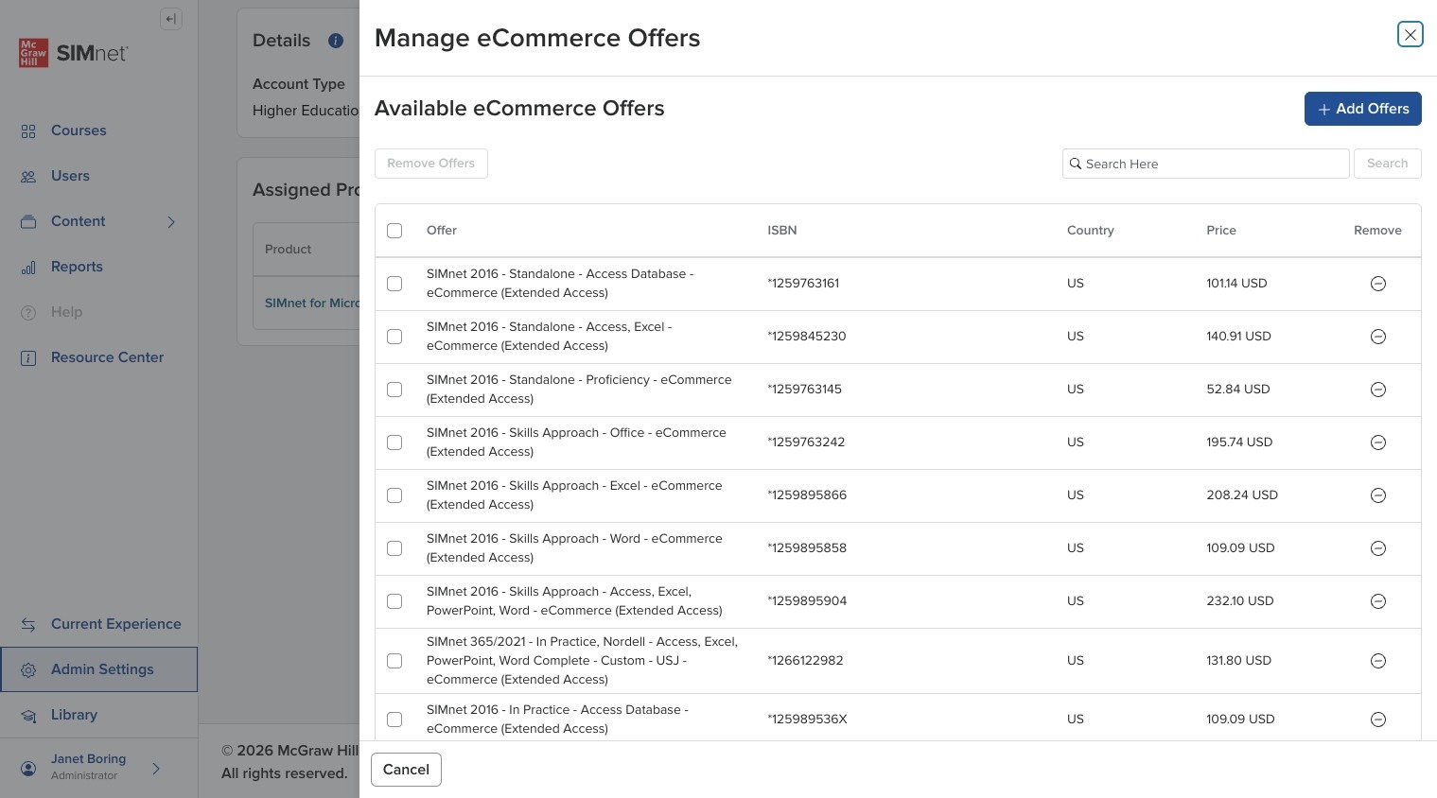1437x798 pixels.
Task: Remove the 232.10 USD offer via minus icon
Action: (x=1378, y=601)
